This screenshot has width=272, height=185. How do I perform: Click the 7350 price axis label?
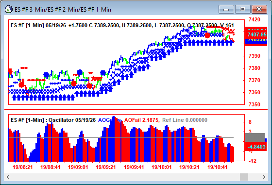coord(255,104)
